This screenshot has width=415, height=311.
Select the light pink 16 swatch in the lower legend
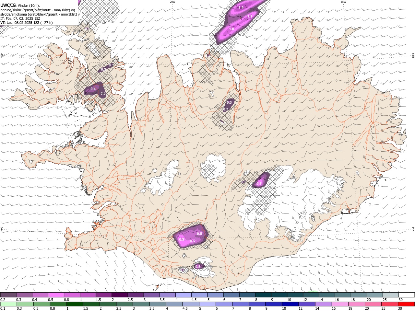tap(339, 304)
